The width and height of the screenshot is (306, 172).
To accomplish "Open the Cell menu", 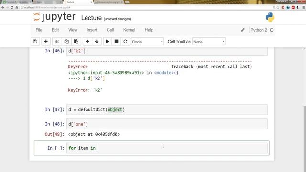I will (110, 30).
